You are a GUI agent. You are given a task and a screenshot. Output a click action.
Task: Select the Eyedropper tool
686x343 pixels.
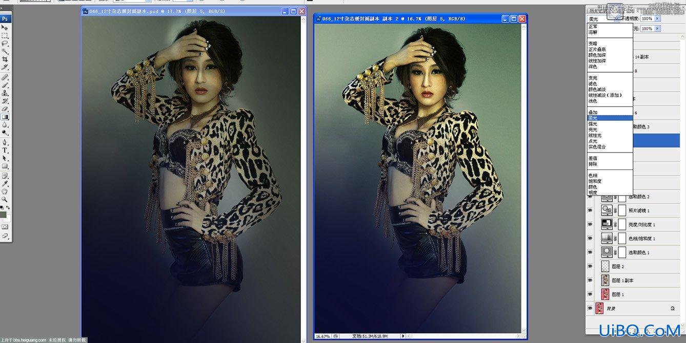pos(5,183)
